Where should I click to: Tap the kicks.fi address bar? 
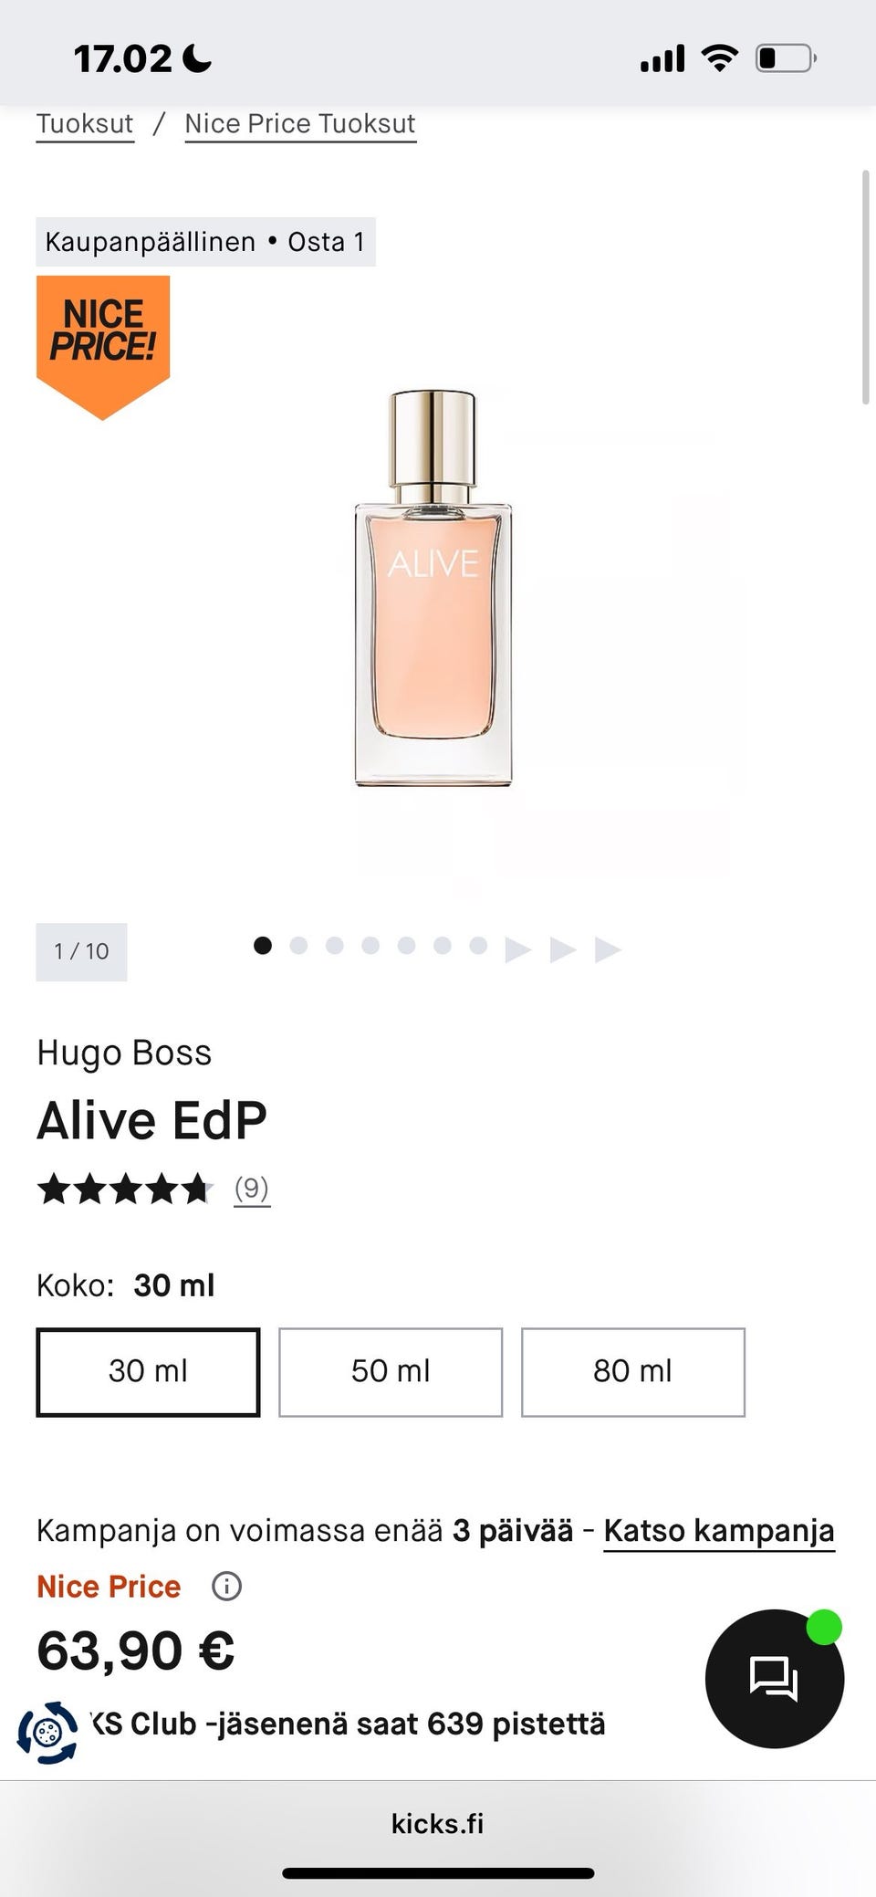(438, 1823)
